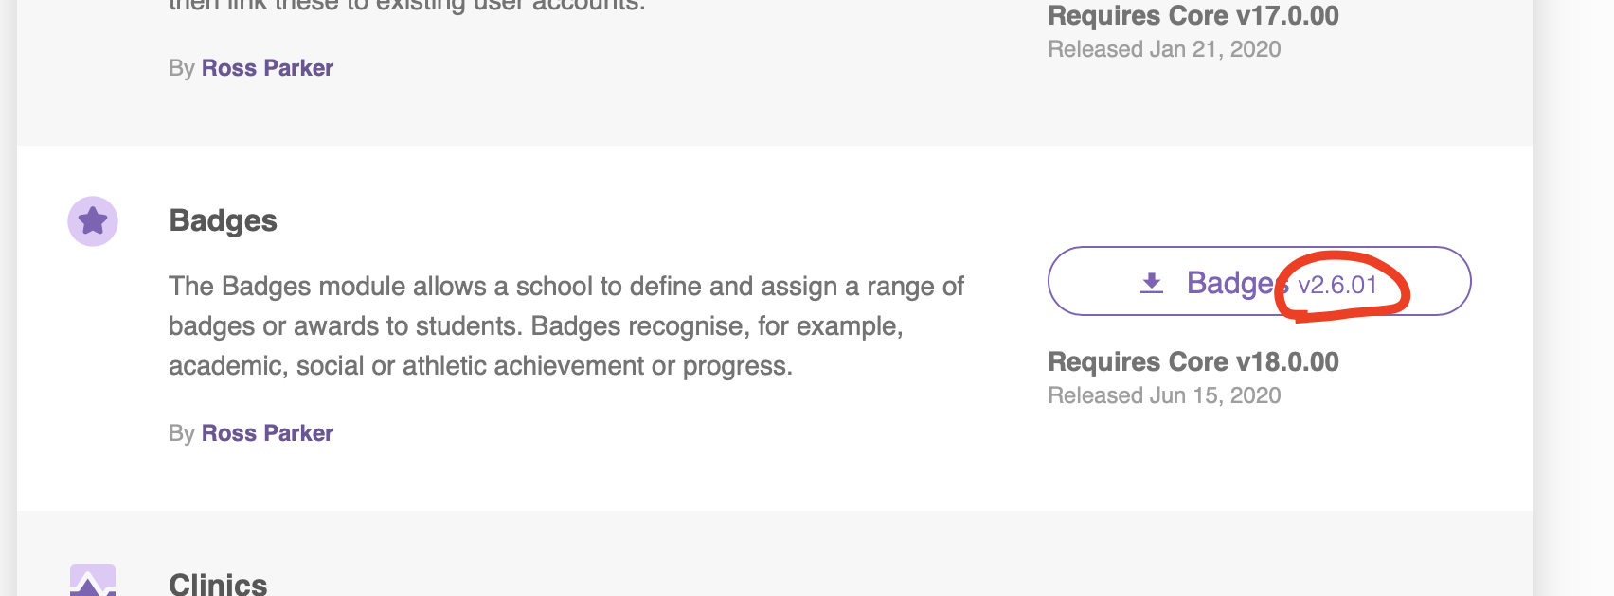
Task: Click the purple star Badges module icon
Action: click(x=93, y=221)
